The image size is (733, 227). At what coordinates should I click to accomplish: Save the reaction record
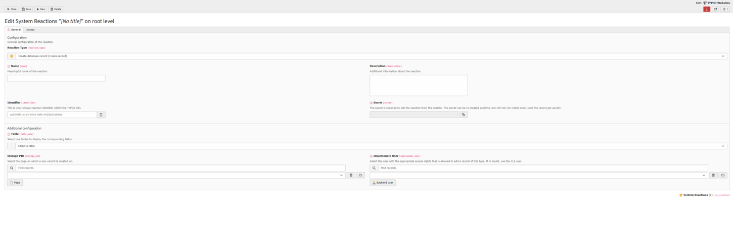(x=26, y=9)
